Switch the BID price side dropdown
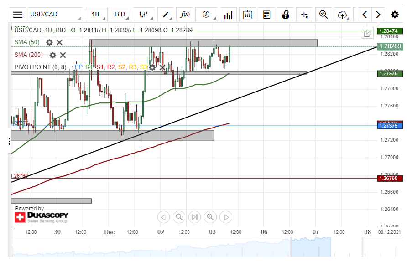Image resolution: width=407 pixels, height=261 pixels. tap(120, 15)
